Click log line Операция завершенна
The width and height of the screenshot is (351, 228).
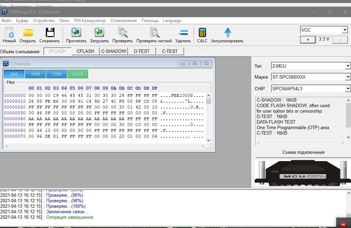[69, 217]
